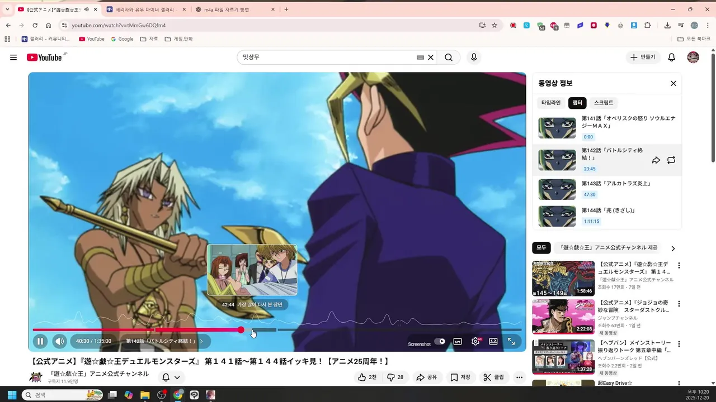Make the video full screen

pos(511,341)
